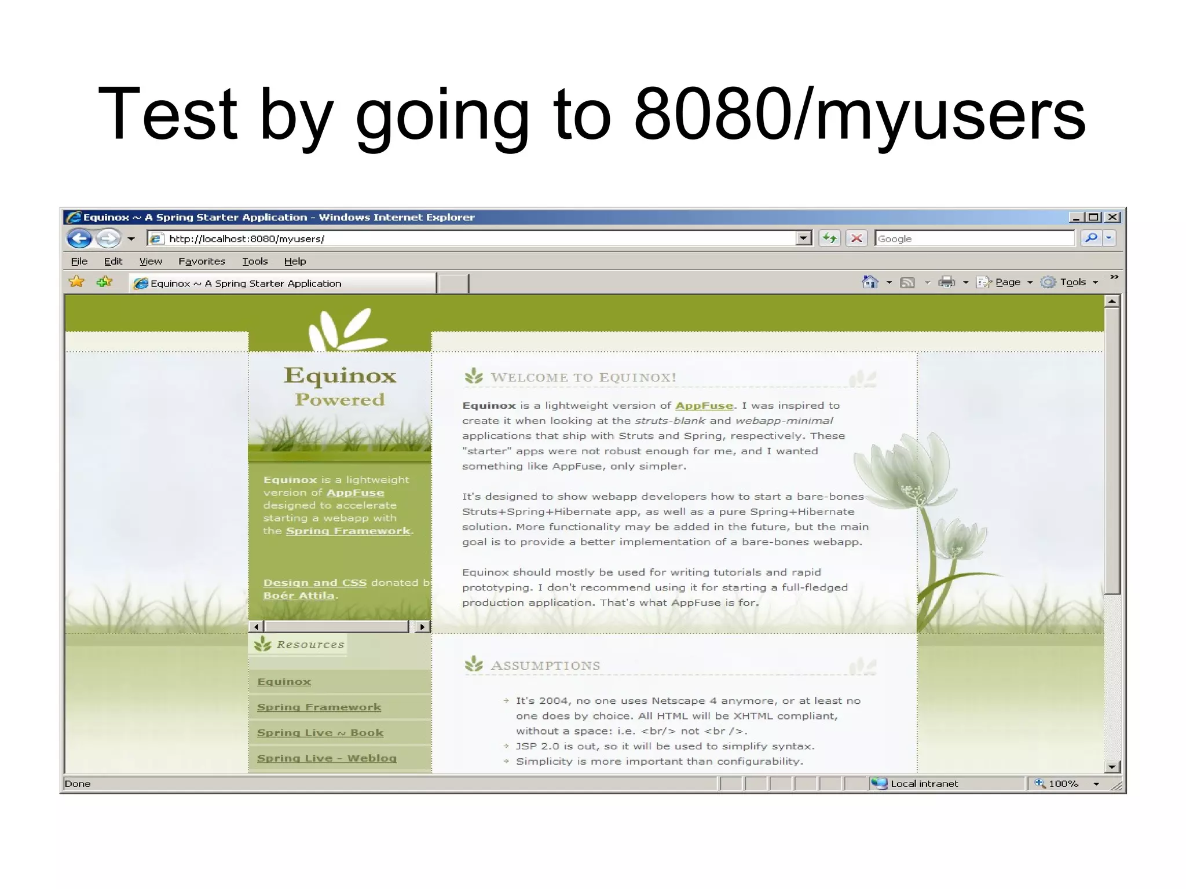Open the zoom level 100% dropdown

pos(1096,784)
